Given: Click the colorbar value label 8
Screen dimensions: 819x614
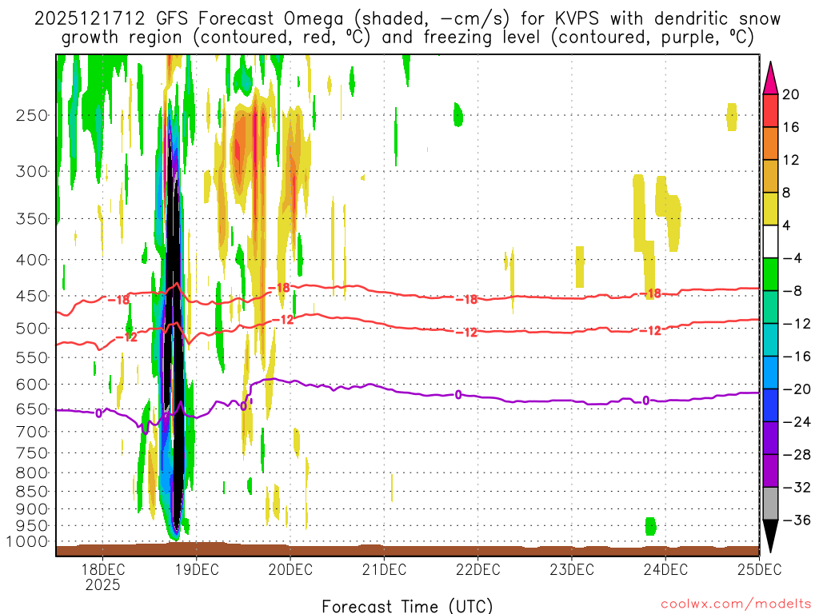Looking at the screenshot, I should click(786, 193).
